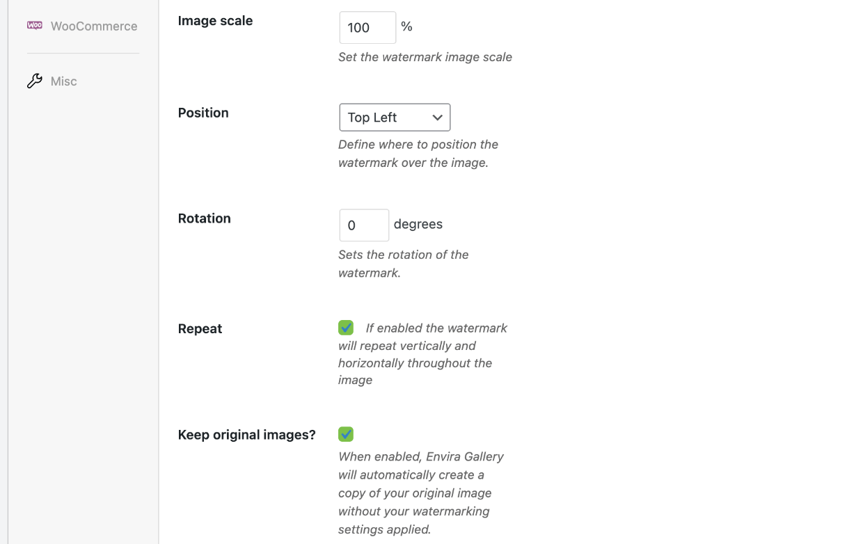Click the Position dropdown chevron arrow
The height and width of the screenshot is (544, 863).
click(438, 117)
